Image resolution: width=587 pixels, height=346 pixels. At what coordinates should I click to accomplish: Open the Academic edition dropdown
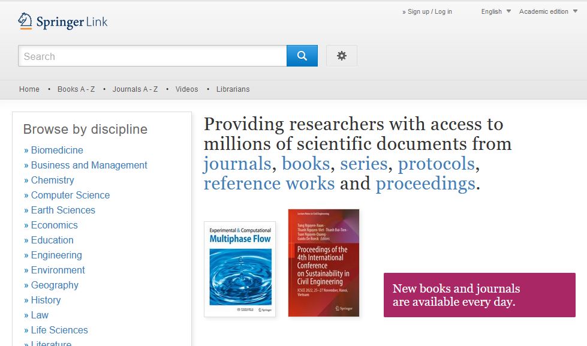click(548, 11)
